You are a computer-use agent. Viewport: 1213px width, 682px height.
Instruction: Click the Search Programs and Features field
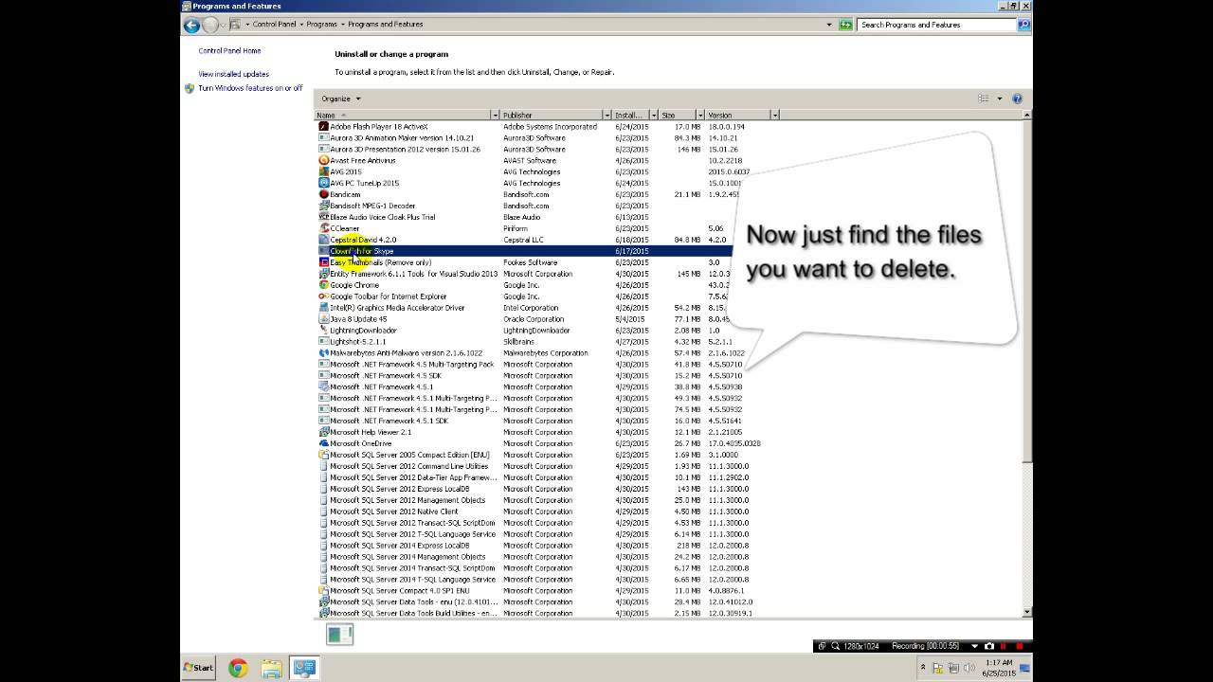click(937, 25)
